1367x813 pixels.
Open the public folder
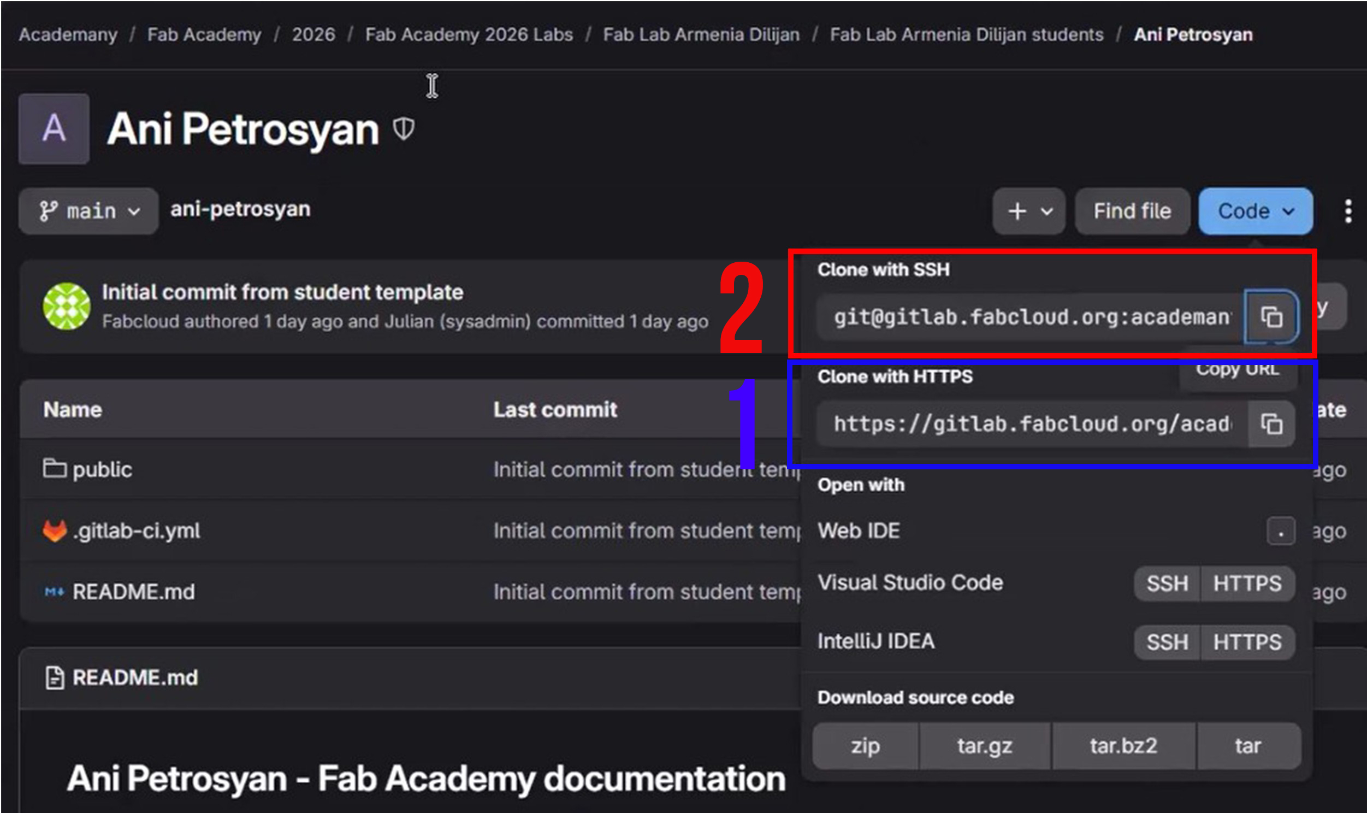[102, 469]
